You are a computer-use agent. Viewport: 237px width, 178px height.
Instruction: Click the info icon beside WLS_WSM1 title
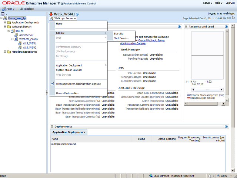(x=77, y=14)
